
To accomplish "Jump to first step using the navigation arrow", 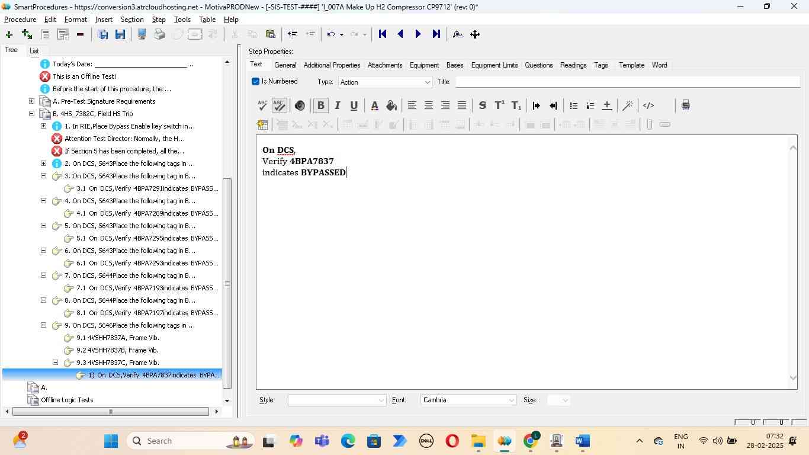I will pyautogui.click(x=383, y=34).
